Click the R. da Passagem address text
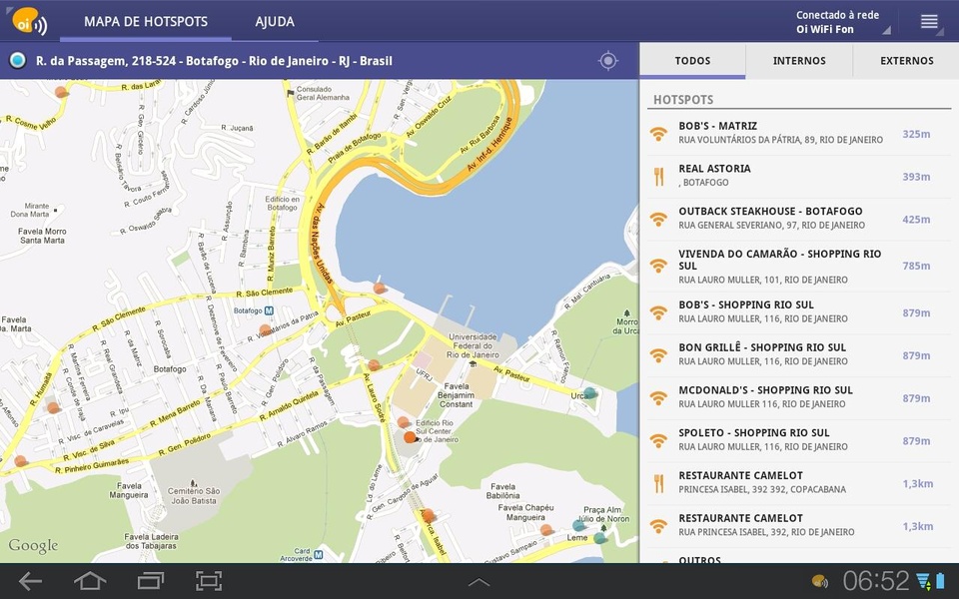Image resolution: width=959 pixels, height=599 pixels. click(x=214, y=61)
